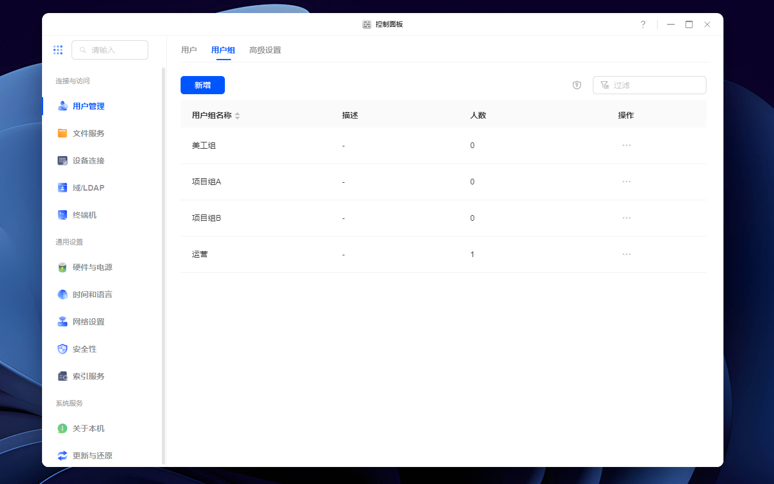
Task: Select the 项目组A group name
Action: click(207, 182)
